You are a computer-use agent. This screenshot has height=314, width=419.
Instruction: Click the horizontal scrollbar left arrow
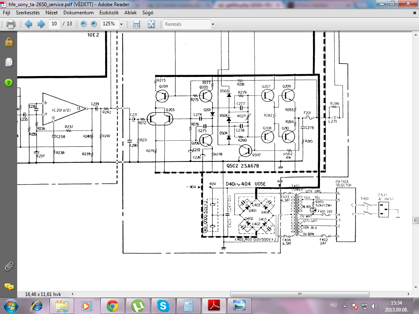(72, 294)
